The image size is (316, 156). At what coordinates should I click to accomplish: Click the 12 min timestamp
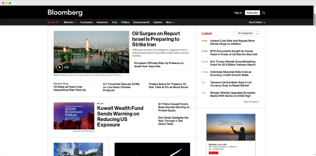(x=204, y=51)
